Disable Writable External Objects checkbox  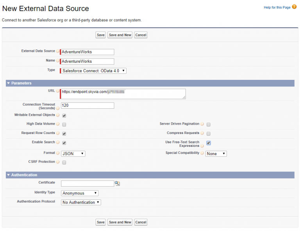[x=64, y=116]
